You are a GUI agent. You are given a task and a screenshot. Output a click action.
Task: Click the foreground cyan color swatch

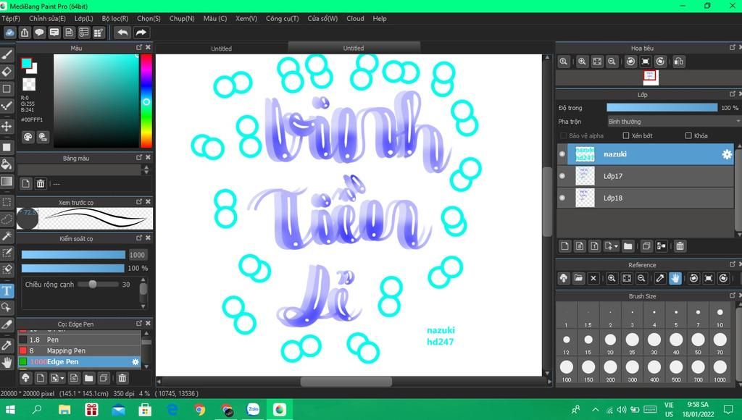tap(27, 64)
